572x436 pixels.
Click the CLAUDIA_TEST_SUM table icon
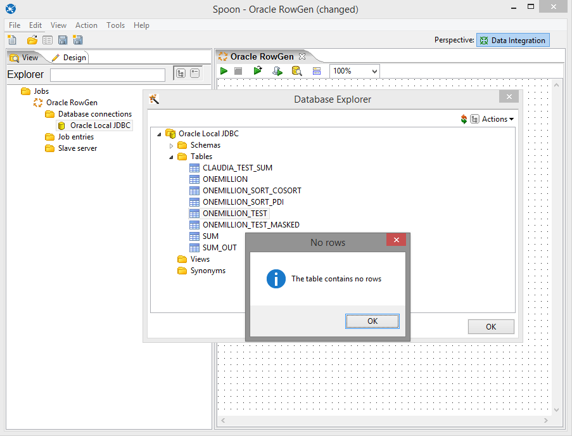point(194,168)
